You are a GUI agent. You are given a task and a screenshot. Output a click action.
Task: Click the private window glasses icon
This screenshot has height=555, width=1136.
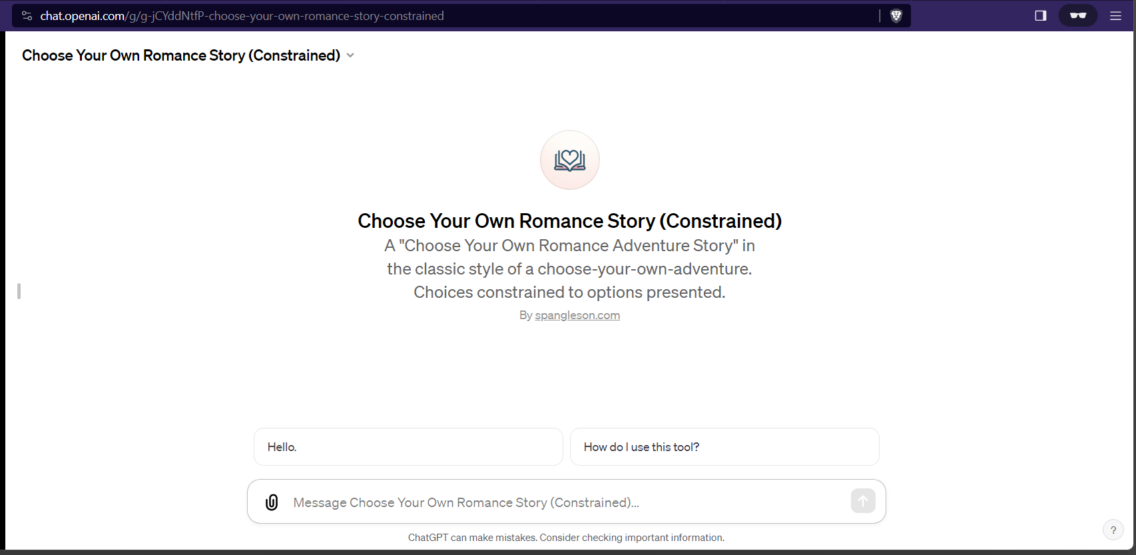[x=1078, y=16]
